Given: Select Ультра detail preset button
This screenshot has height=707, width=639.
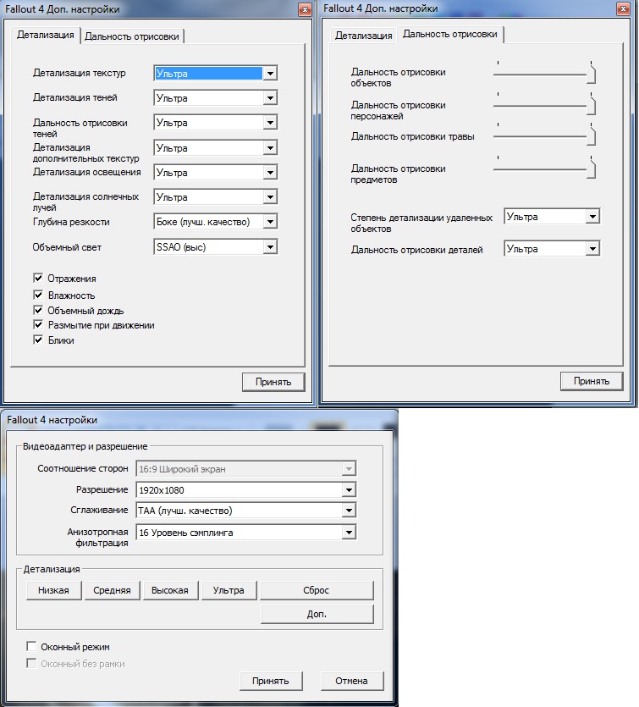Looking at the screenshot, I should tap(229, 590).
